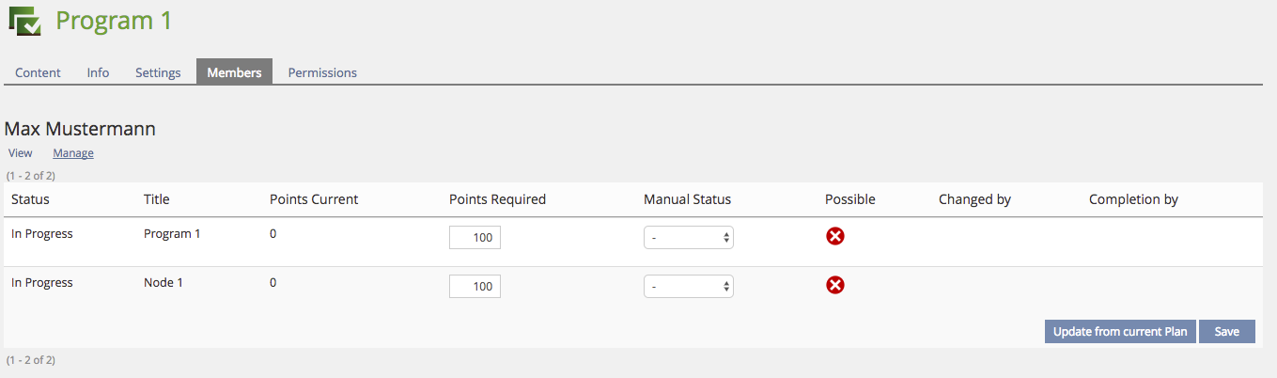The image size is (1277, 378).
Task: Click the Manual Status column header
Action: coord(687,199)
